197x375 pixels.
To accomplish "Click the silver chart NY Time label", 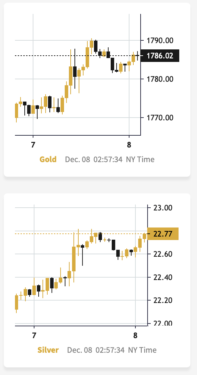I will pyautogui.click(x=142, y=350).
